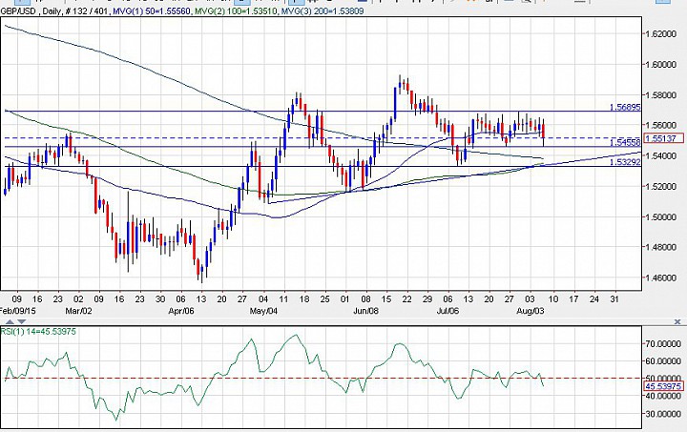The image size is (687, 432).
Task: Click the 1.50000 price axis label
Action: (661, 217)
